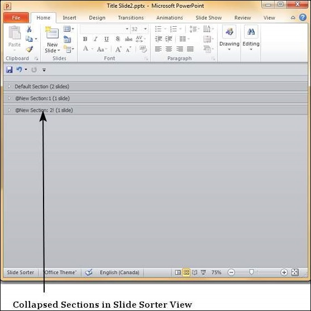Click the Undo arrow icon

(19, 69)
